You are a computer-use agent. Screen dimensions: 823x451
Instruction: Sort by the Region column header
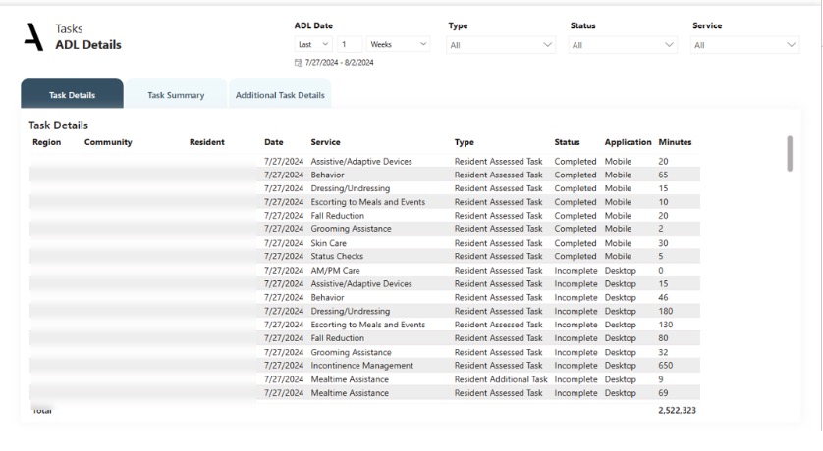[x=47, y=142]
